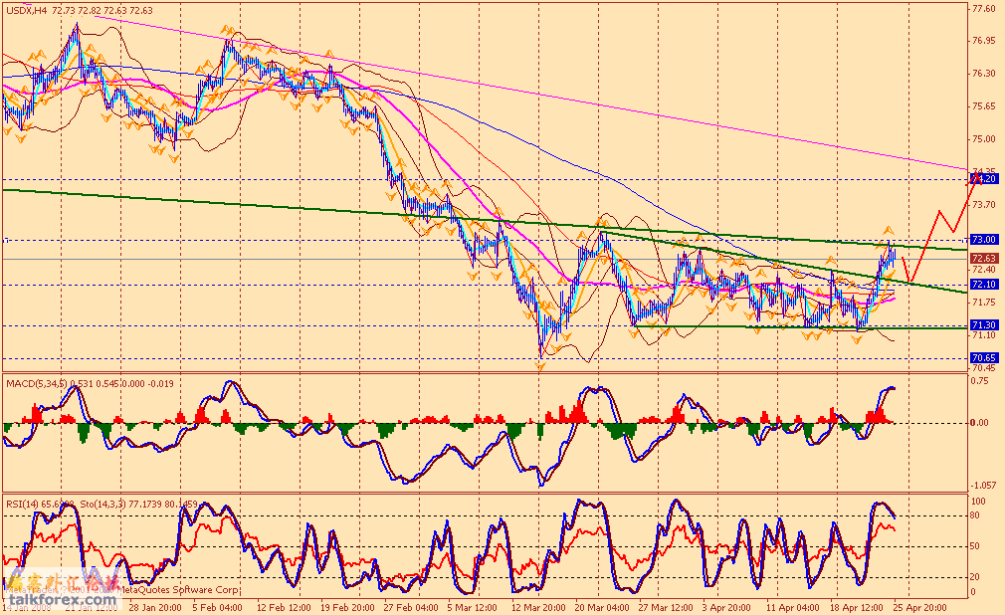
Task: Select the 27 Feb 04:00 time label
Action: pyautogui.click(x=412, y=607)
